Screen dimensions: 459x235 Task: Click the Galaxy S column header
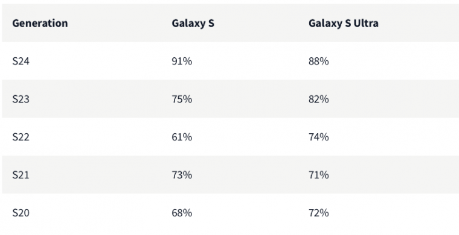coord(193,23)
